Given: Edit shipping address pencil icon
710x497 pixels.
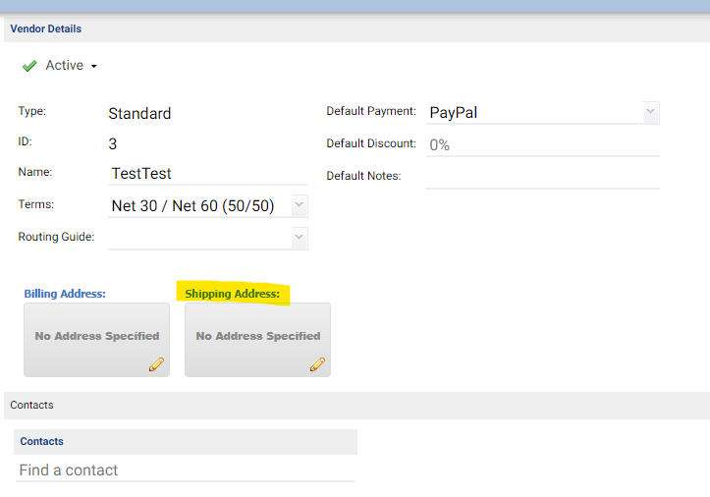Looking at the screenshot, I should (x=317, y=364).
